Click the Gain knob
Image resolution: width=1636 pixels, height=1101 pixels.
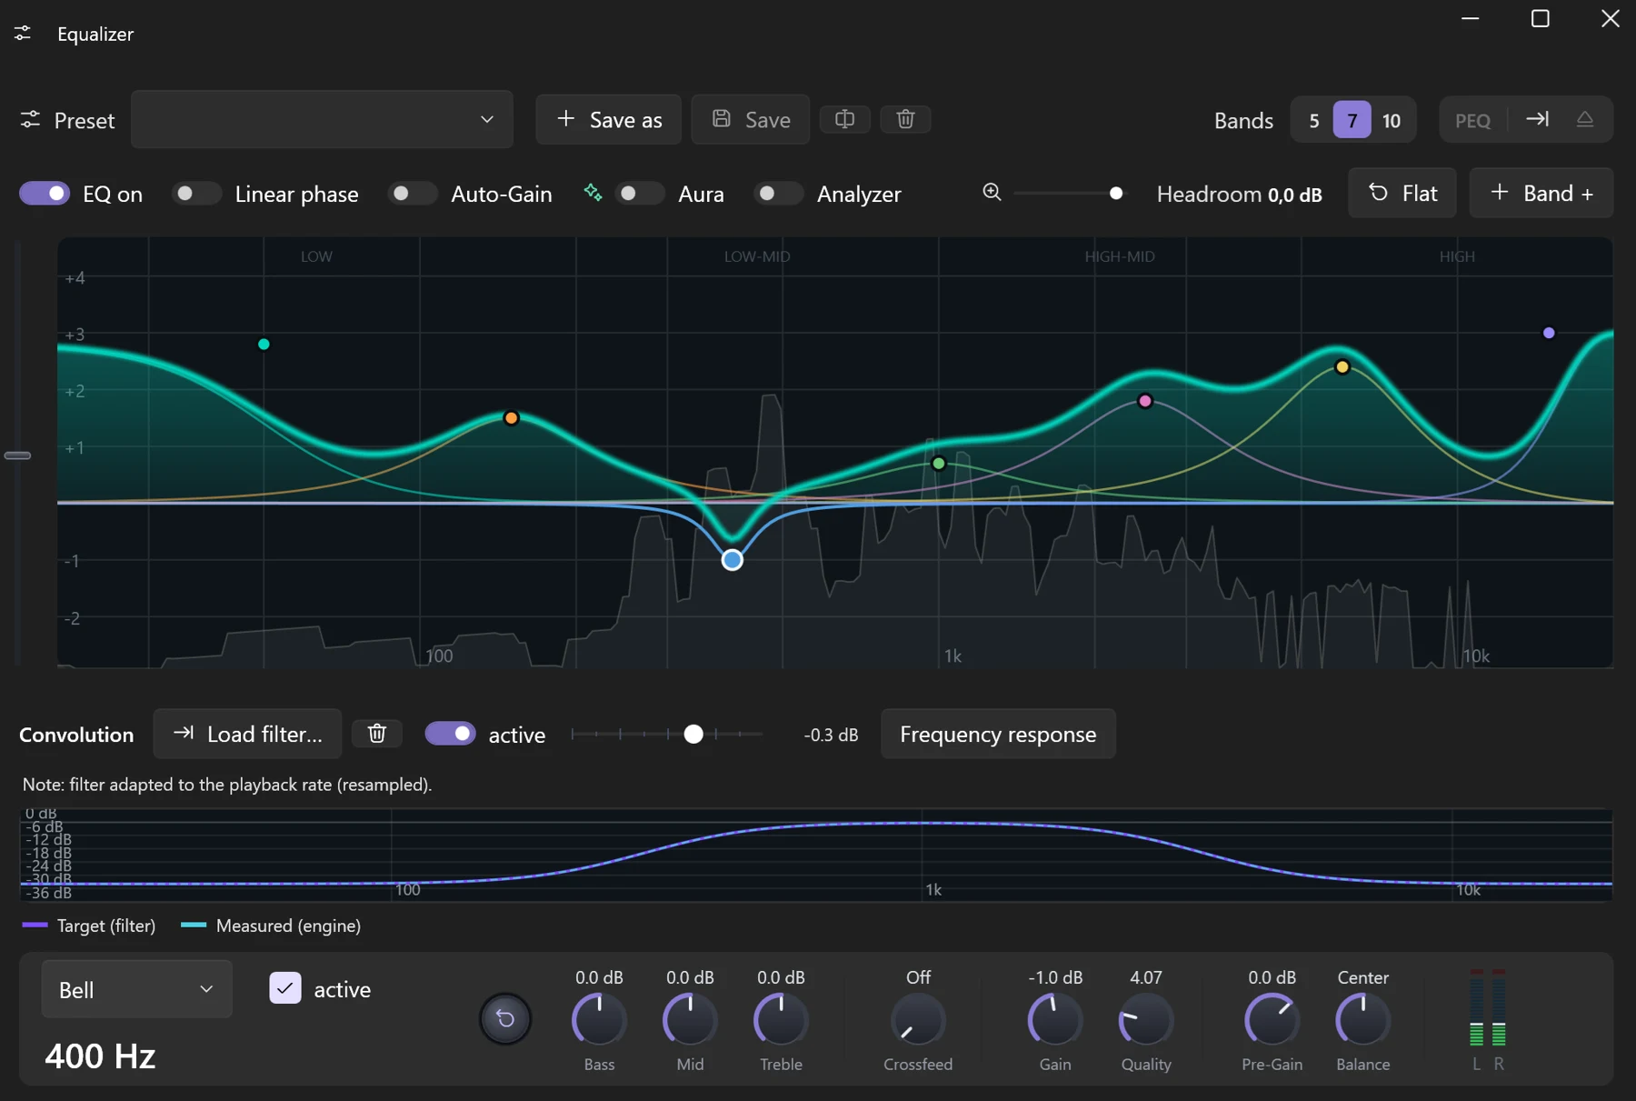point(1055,1019)
